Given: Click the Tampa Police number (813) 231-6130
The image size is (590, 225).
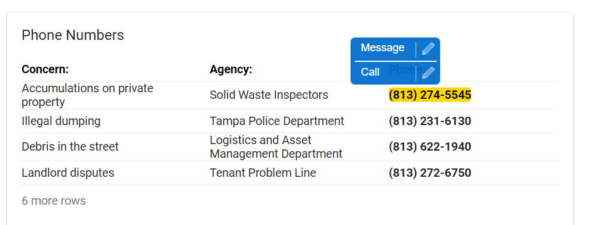Looking at the screenshot, I should pos(430,121).
